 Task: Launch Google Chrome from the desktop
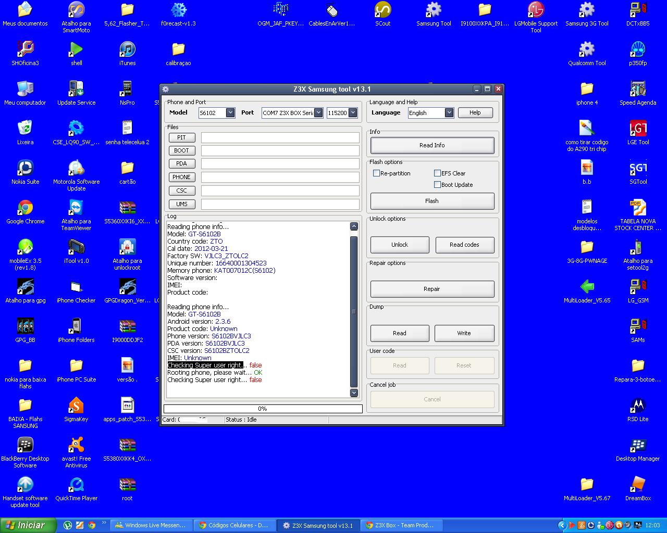pos(25,212)
